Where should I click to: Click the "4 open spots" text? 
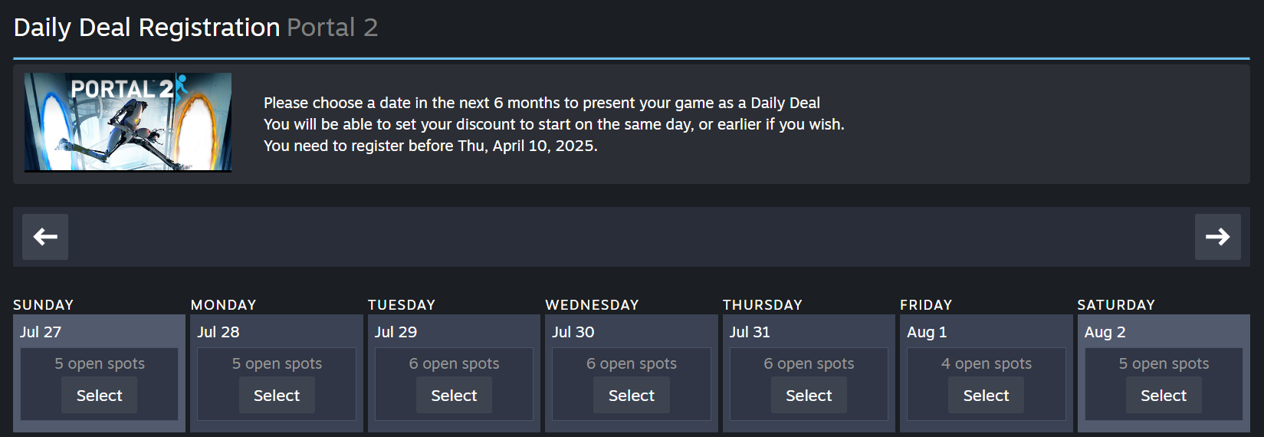[x=986, y=363]
